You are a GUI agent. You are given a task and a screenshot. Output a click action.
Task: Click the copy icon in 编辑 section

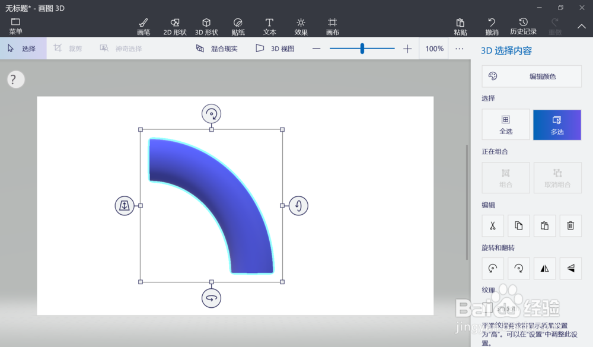[x=518, y=226]
